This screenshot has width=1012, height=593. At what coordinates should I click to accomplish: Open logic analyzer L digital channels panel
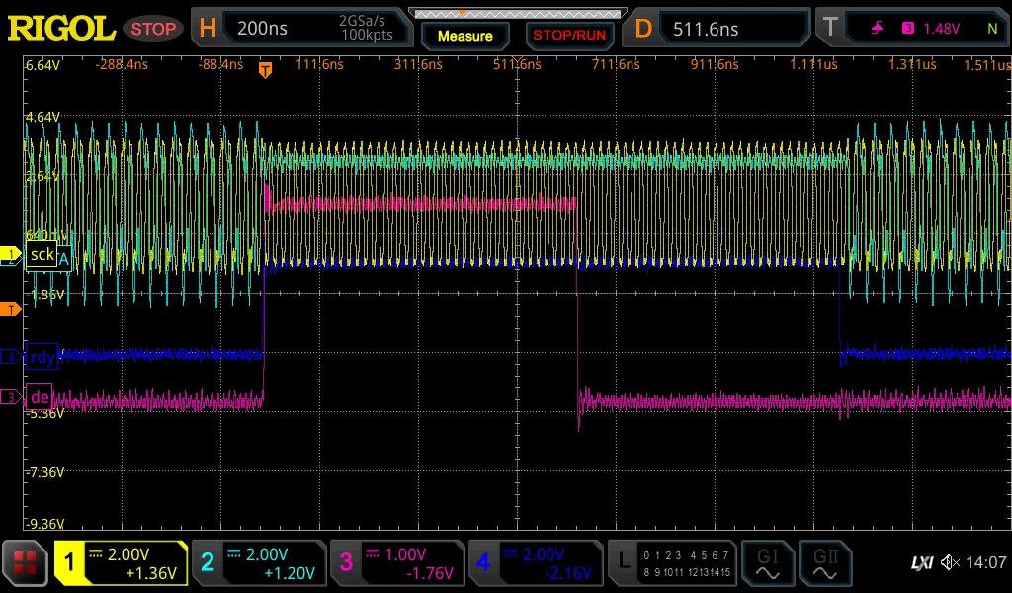pyautogui.click(x=672, y=563)
